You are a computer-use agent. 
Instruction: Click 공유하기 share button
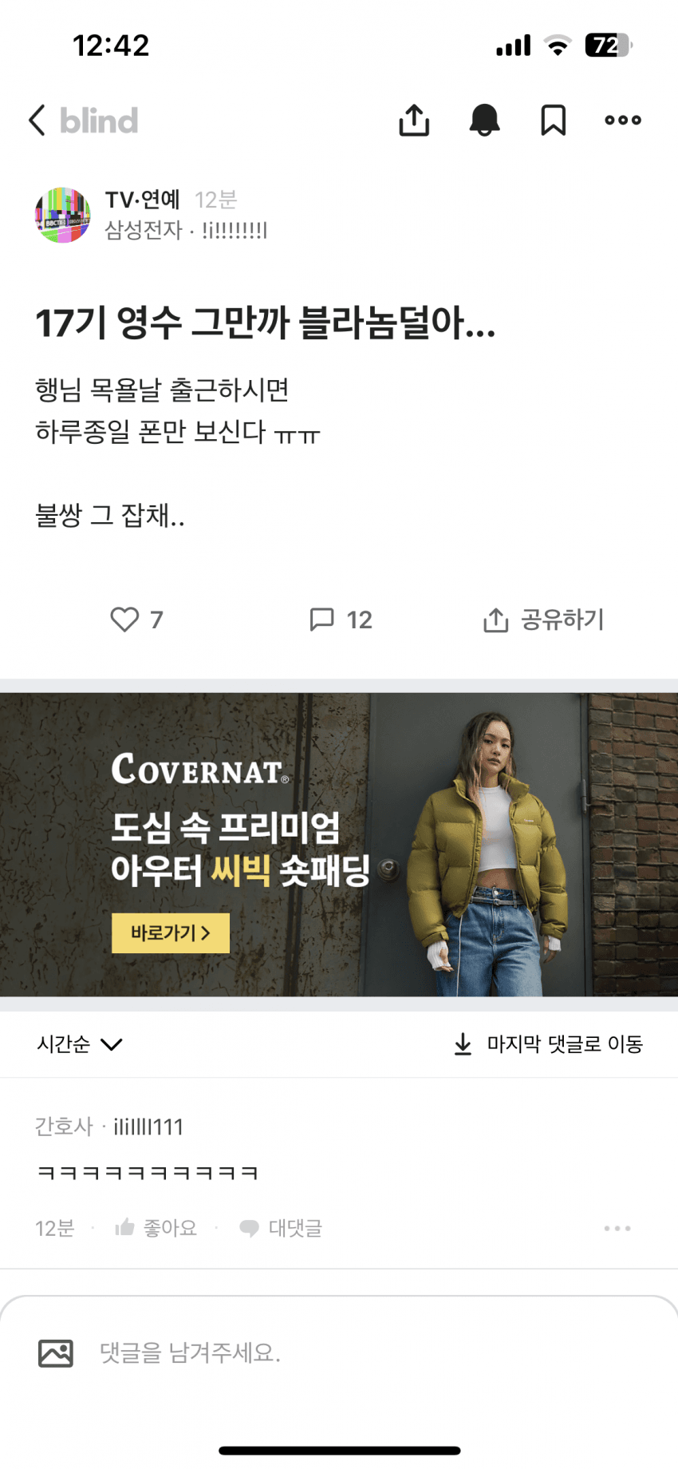[x=543, y=620]
